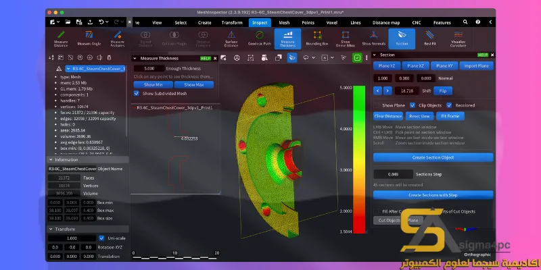Open the Best Fit tool

click(x=430, y=38)
